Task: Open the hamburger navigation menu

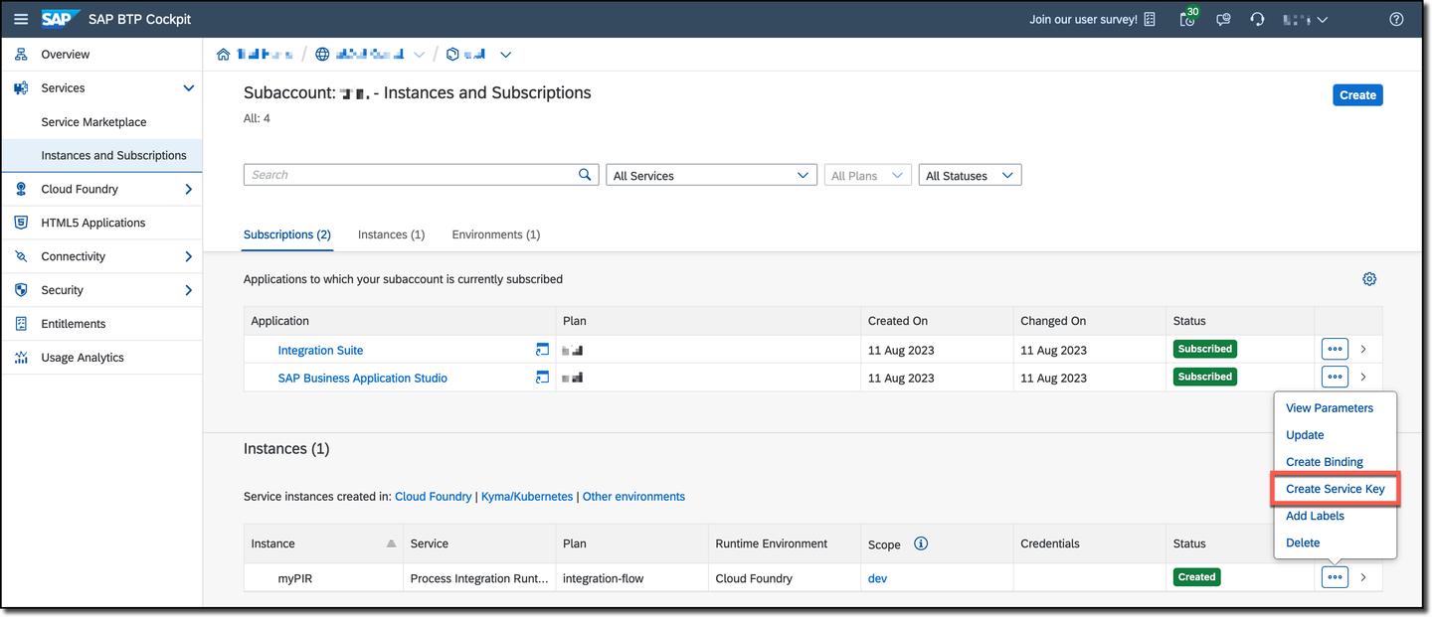Action: [x=21, y=19]
